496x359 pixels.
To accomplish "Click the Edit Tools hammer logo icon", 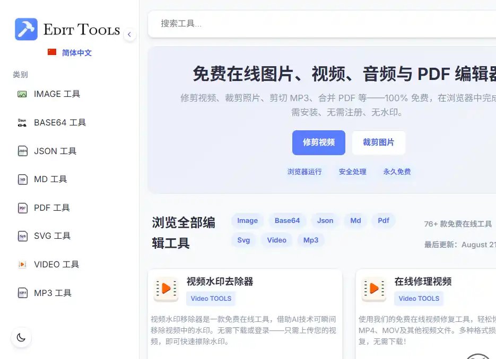I will [26, 29].
